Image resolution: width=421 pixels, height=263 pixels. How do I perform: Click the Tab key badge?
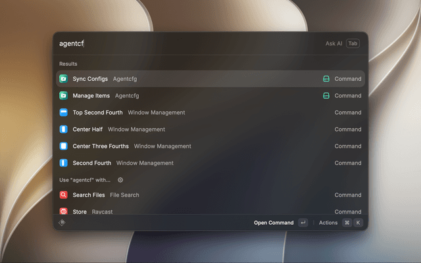coord(353,43)
